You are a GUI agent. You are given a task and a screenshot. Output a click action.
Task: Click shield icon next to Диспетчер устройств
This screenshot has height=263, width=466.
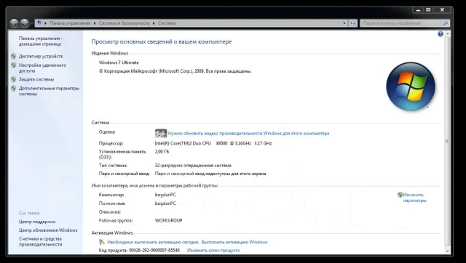click(x=13, y=56)
